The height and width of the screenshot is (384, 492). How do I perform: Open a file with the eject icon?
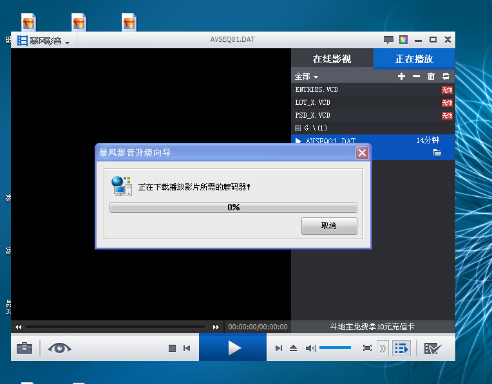[x=294, y=348]
